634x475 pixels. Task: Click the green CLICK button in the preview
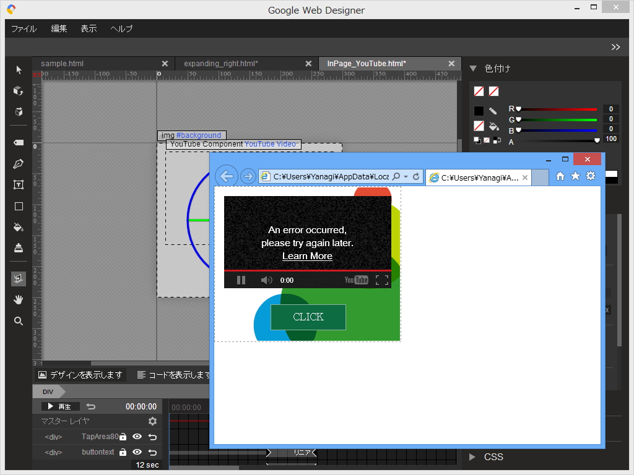click(308, 317)
